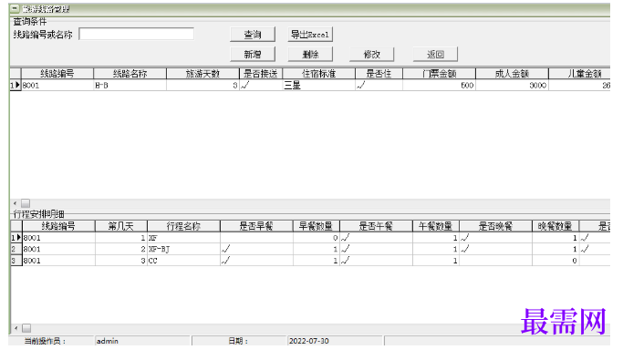Click upper table scroll left arrow
Image resolution: width=623 pixels, height=350 pixels.
tap(16, 203)
